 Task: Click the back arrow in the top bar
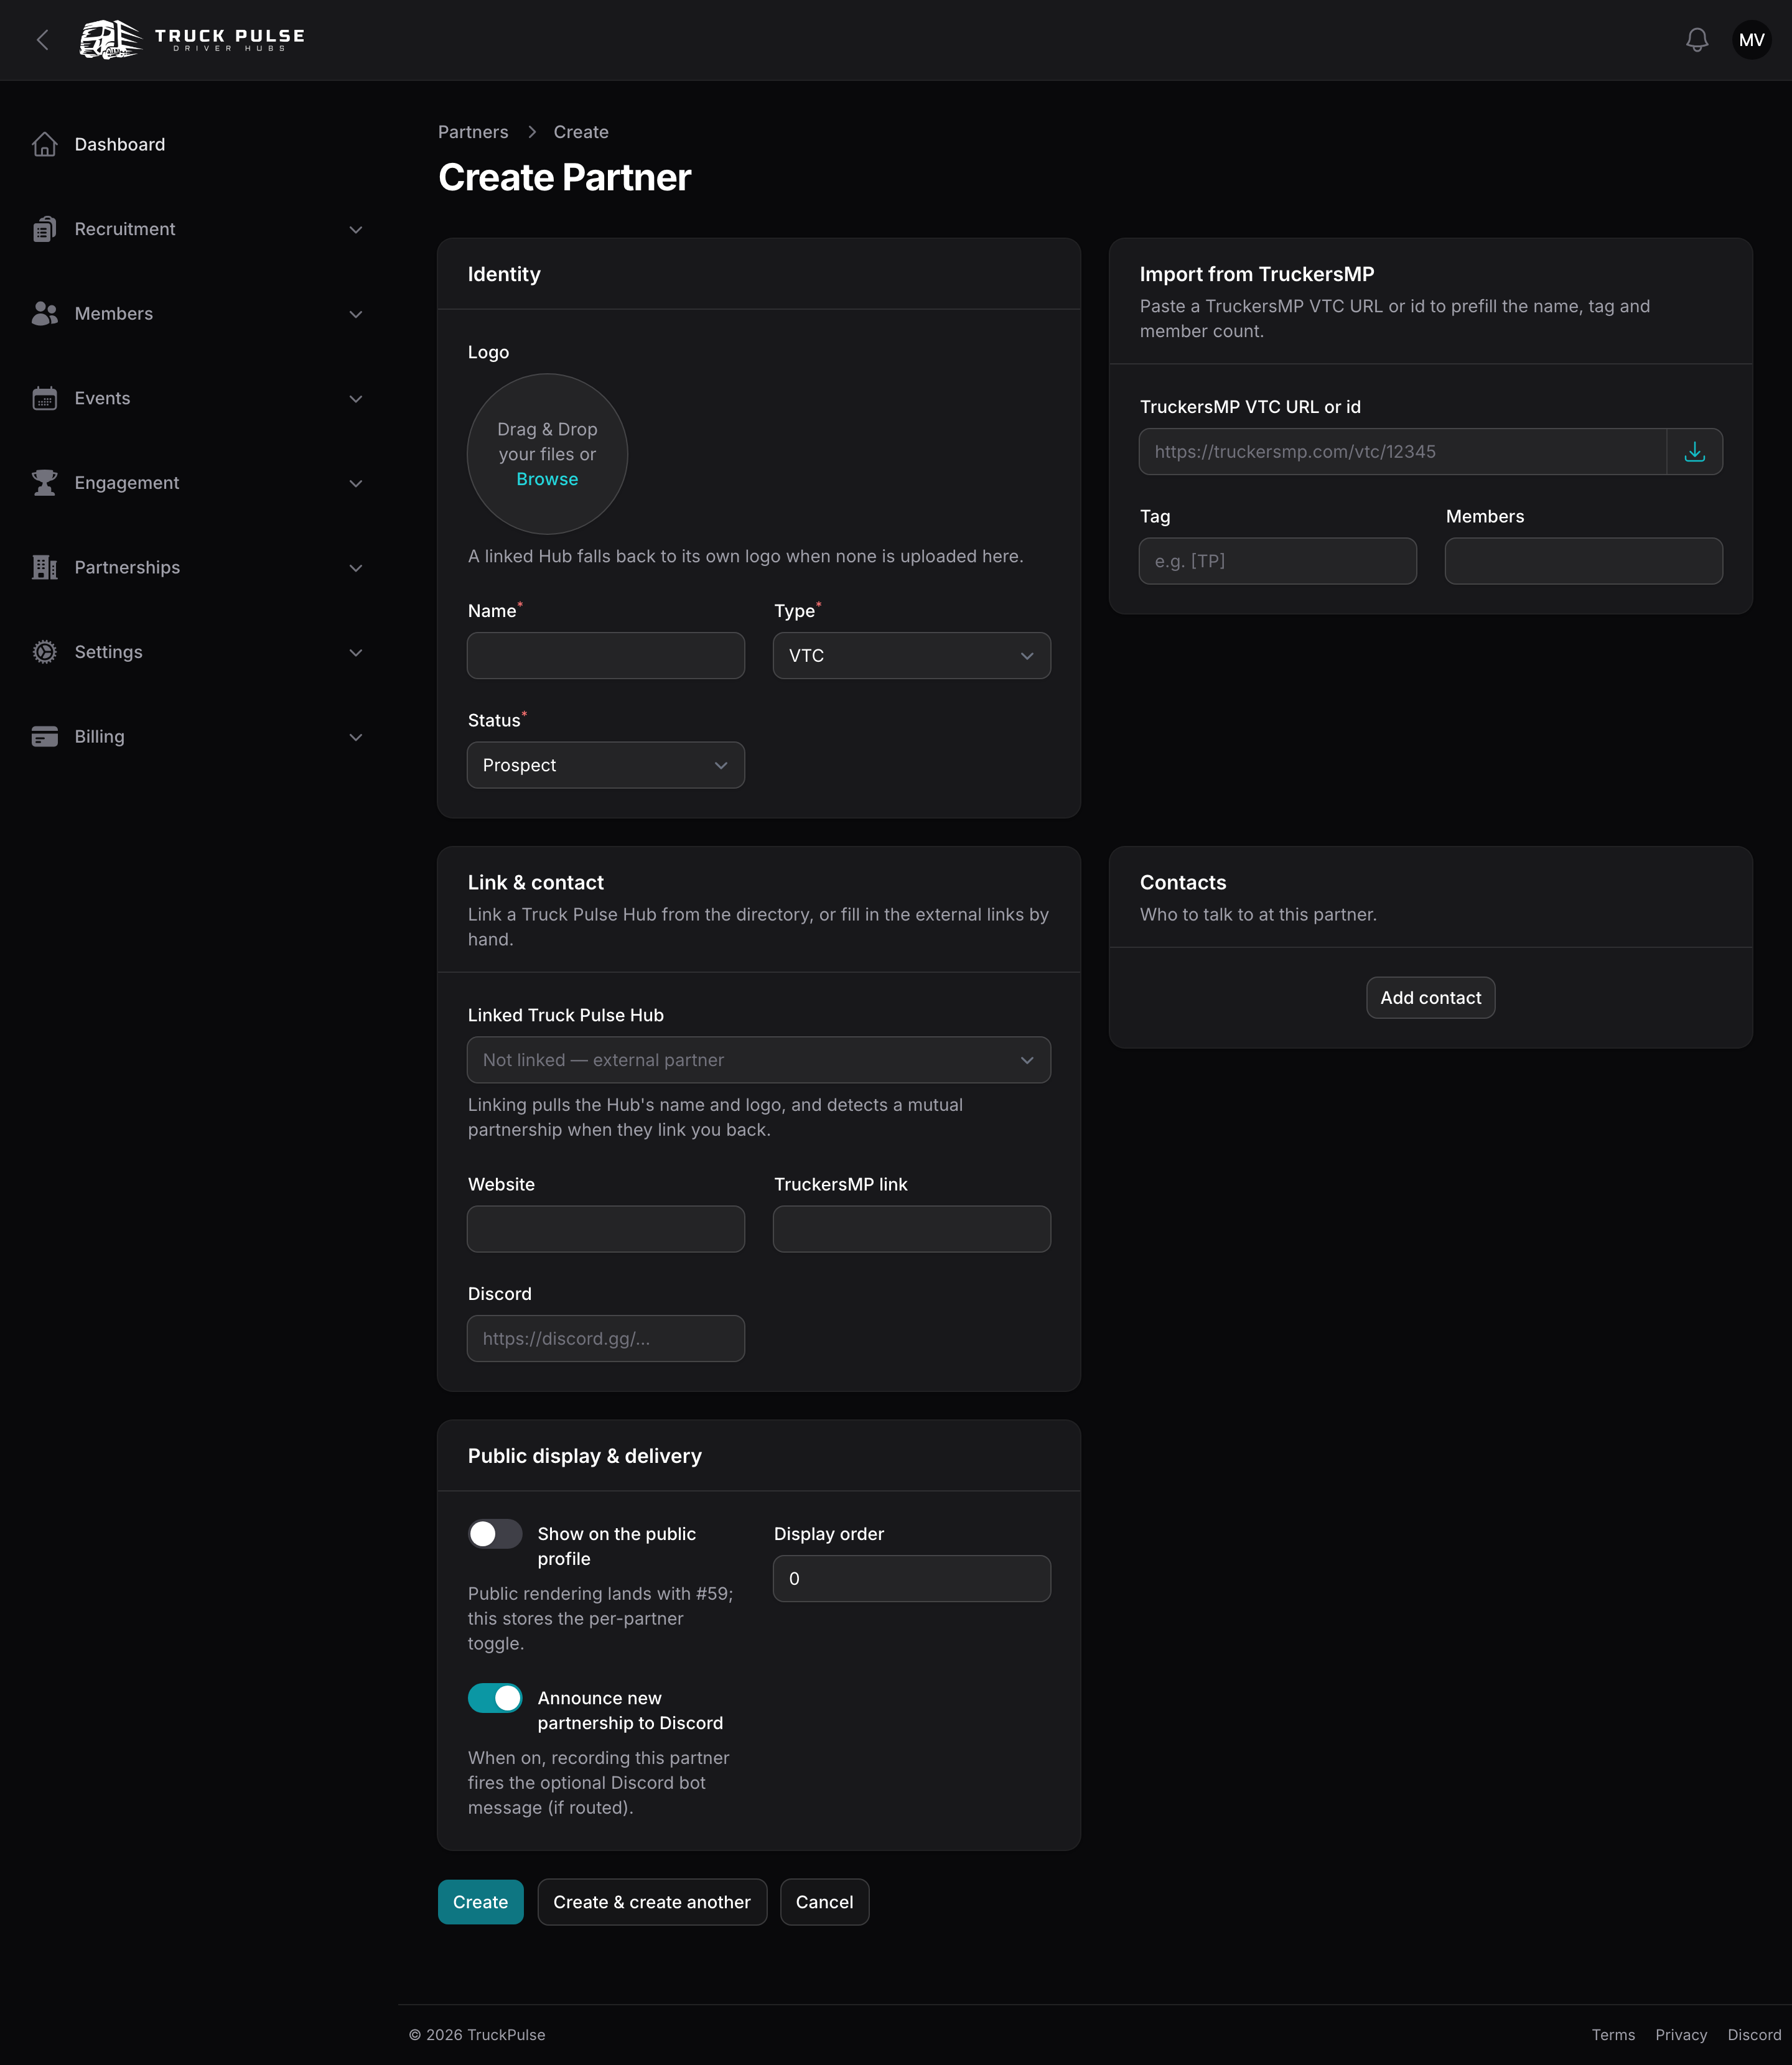42,40
